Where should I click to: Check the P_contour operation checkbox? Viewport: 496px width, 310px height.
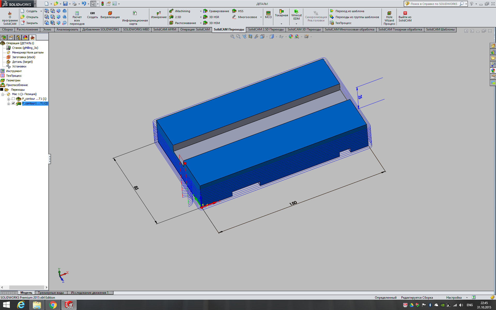(x=13, y=99)
